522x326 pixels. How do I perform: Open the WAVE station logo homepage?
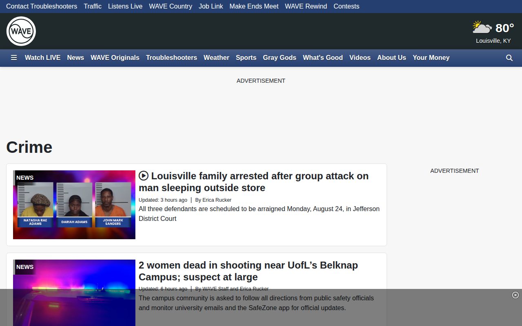coord(21,31)
